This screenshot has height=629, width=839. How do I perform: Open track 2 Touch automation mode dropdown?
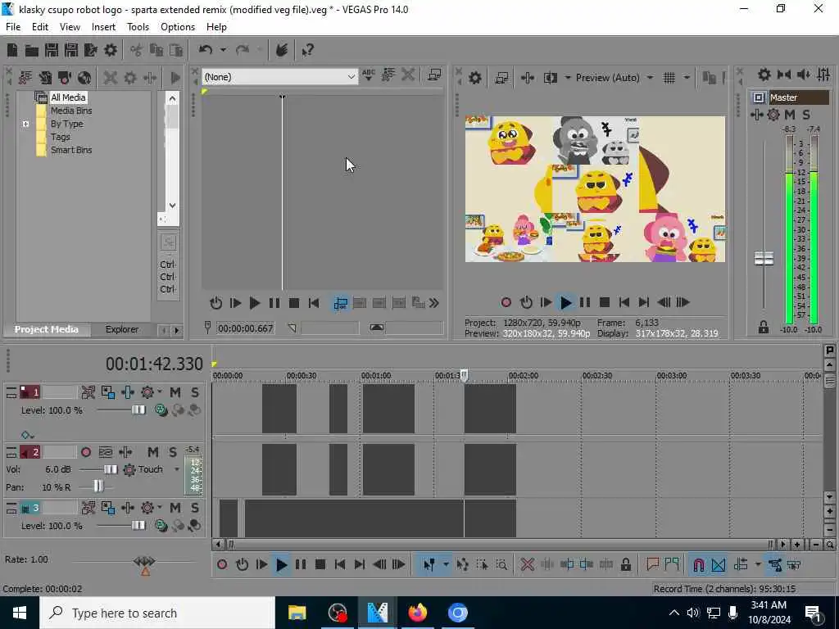coord(177,469)
